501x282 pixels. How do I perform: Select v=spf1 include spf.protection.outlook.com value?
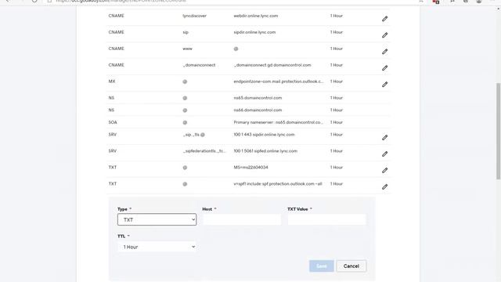(278, 184)
